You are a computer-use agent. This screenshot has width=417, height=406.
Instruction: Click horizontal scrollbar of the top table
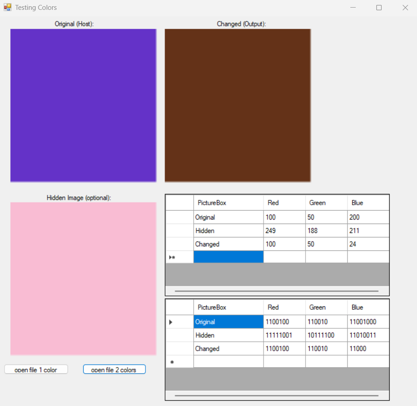[x=277, y=291]
